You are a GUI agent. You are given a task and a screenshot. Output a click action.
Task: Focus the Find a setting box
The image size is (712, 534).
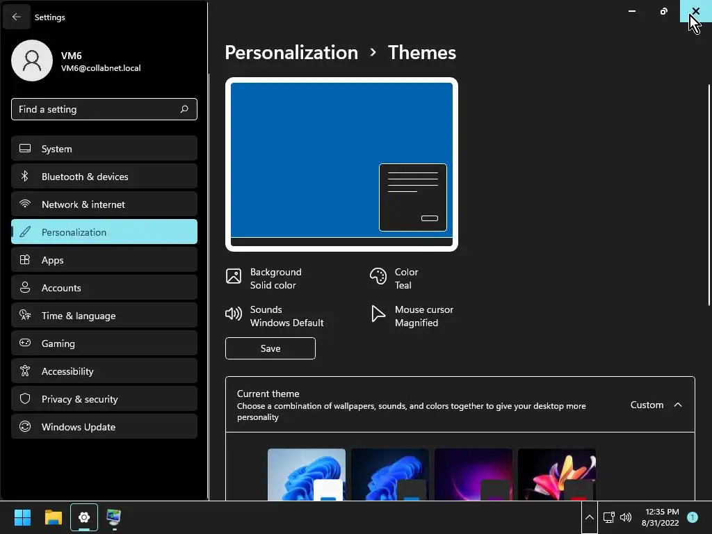coord(104,109)
